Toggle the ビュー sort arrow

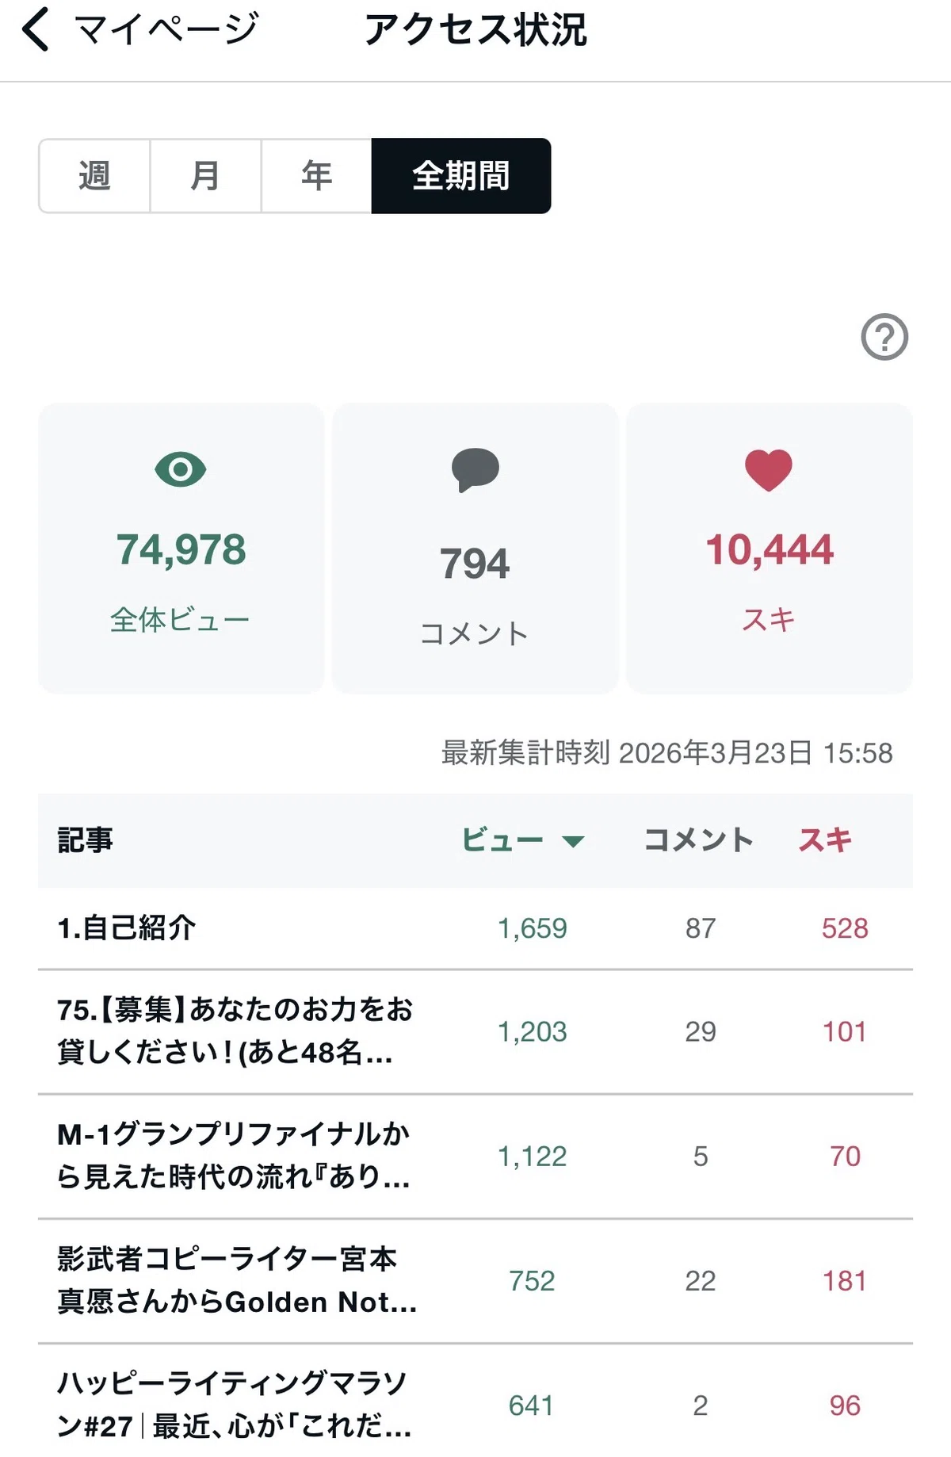(x=572, y=841)
